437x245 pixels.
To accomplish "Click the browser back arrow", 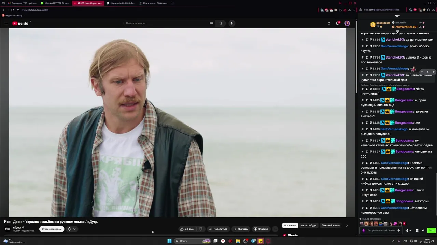I will click(x=3, y=10).
